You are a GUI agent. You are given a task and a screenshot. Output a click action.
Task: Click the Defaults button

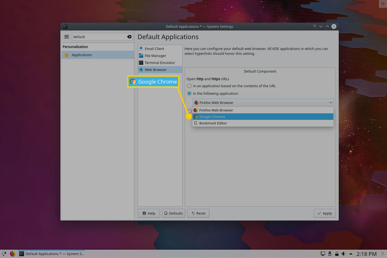pos(173,213)
